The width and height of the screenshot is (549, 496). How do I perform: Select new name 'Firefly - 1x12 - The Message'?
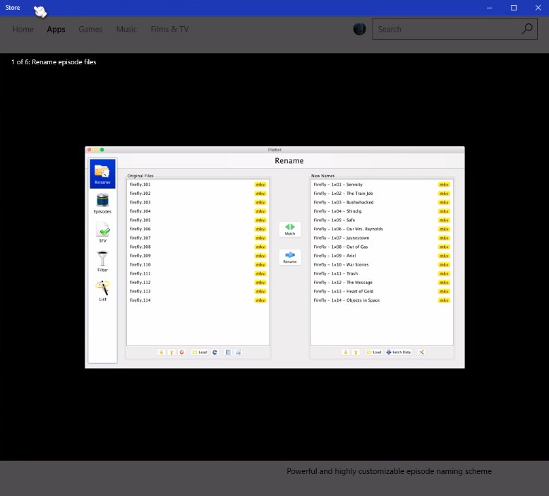tap(382, 283)
